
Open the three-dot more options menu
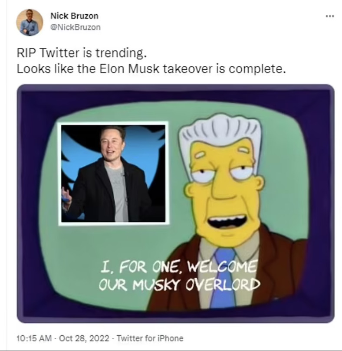coord(330,16)
